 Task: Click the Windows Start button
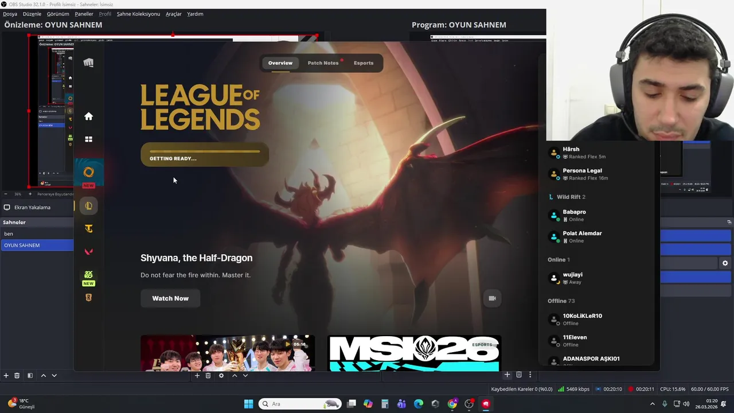tap(248, 404)
